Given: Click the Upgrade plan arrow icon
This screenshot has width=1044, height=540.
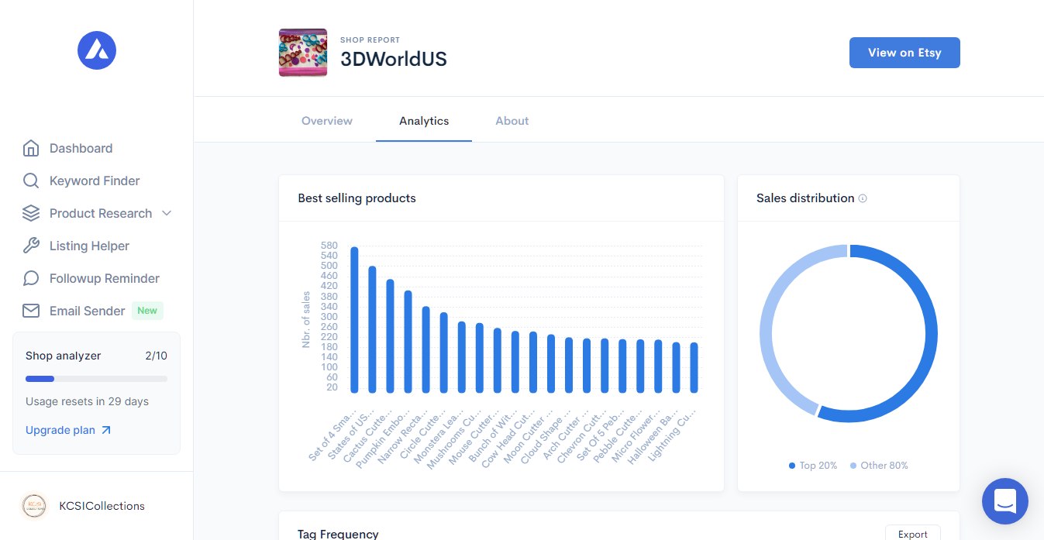Looking at the screenshot, I should (106, 430).
